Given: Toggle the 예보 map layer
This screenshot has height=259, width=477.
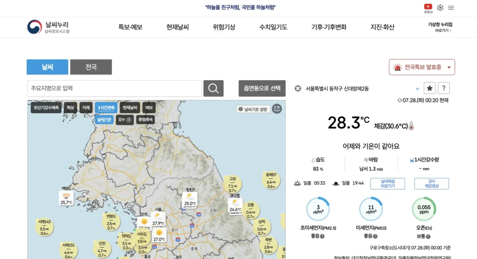Looking at the screenshot, I should [149, 108].
